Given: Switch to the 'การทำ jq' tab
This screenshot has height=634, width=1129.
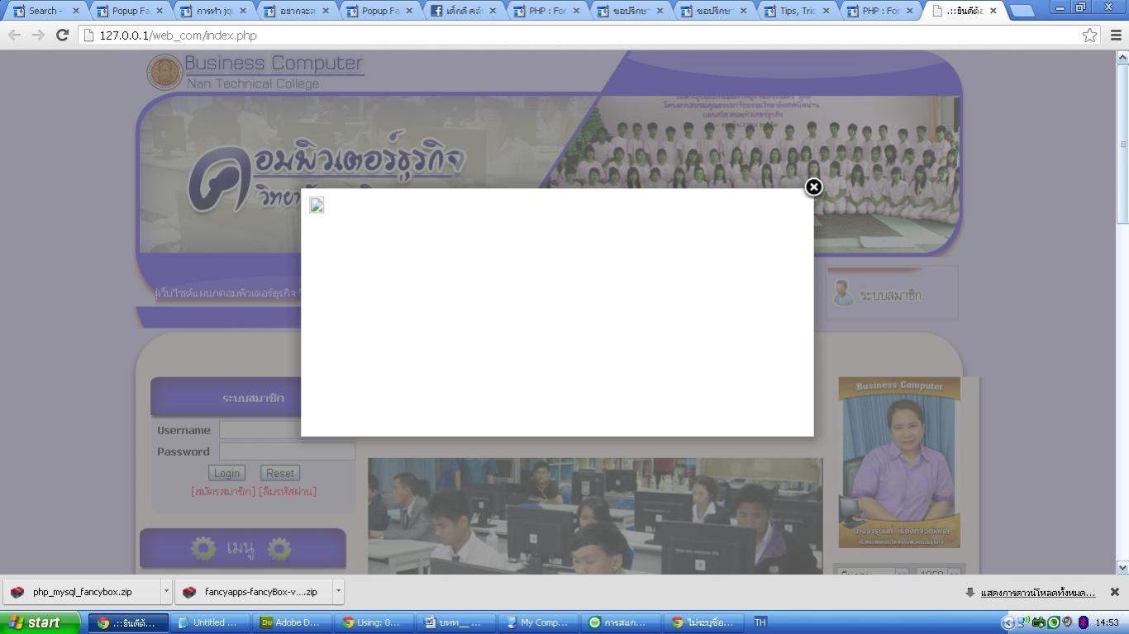Looking at the screenshot, I should pyautogui.click(x=214, y=11).
